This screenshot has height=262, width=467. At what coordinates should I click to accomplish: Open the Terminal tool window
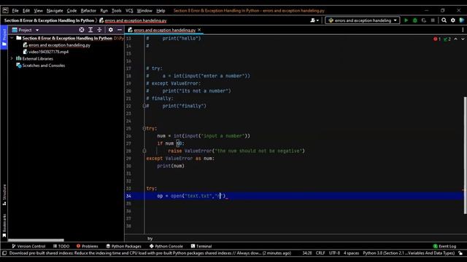click(201, 246)
